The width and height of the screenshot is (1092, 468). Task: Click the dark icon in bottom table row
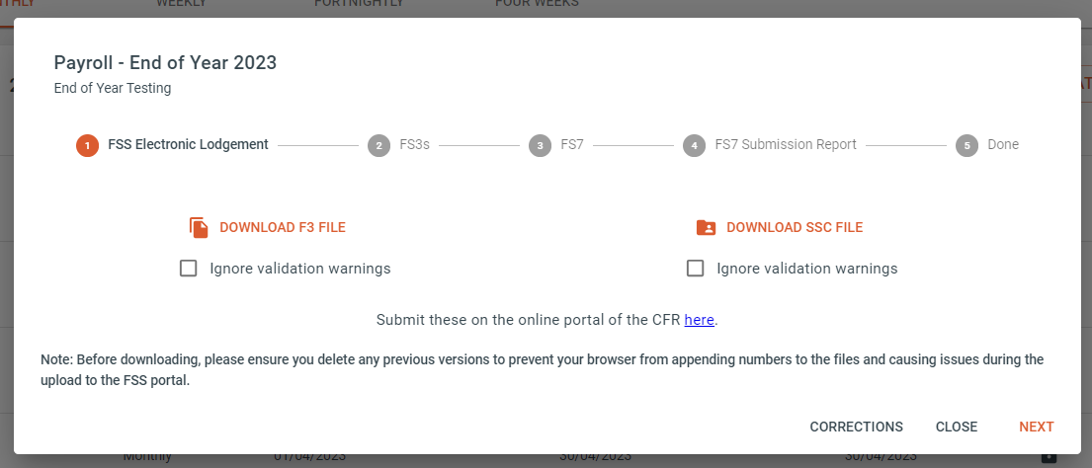1050,457
